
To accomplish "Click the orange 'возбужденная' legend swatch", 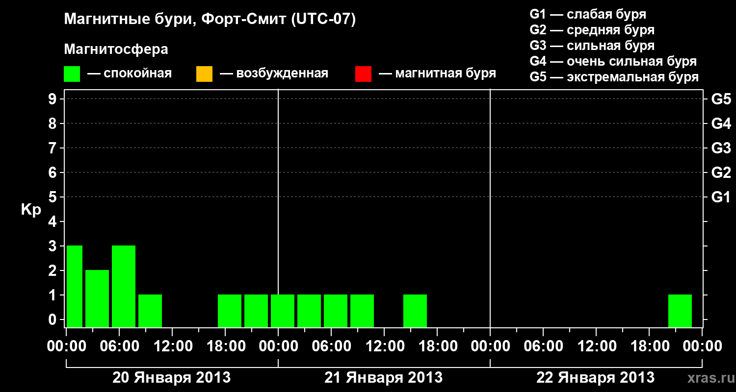I will (x=204, y=74).
